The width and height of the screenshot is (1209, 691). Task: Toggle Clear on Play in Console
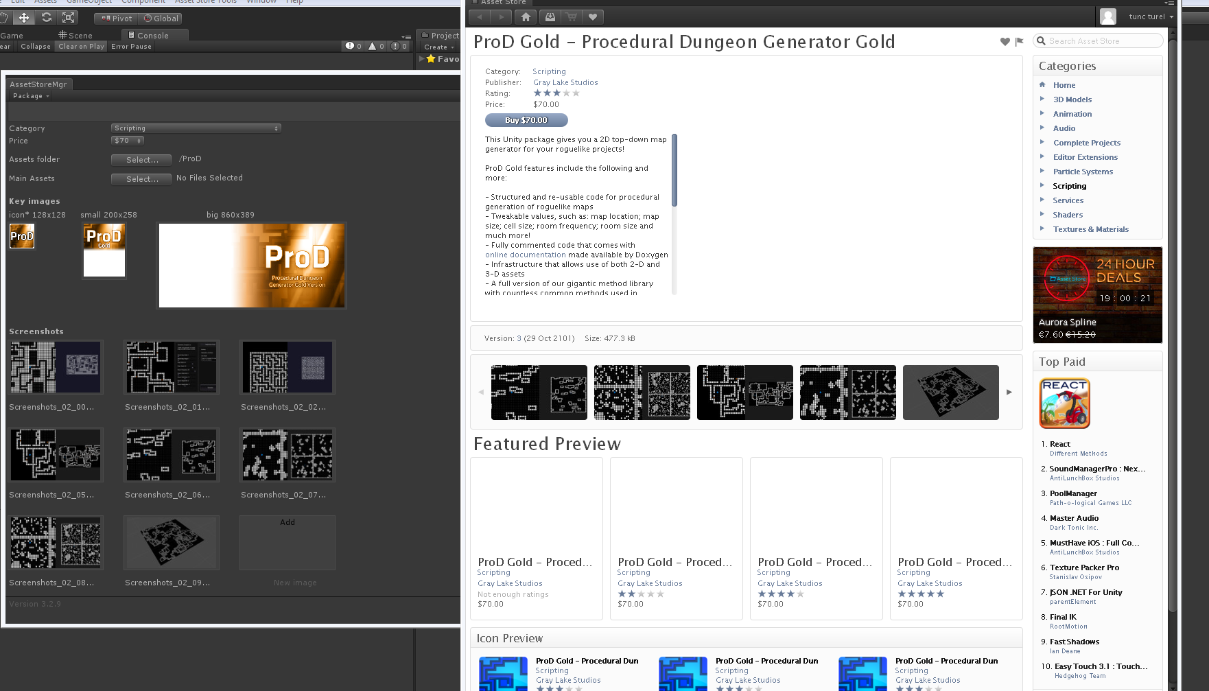coord(82,46)
